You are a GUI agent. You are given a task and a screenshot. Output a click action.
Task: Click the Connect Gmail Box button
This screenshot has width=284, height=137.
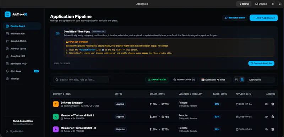click(261, 63)
